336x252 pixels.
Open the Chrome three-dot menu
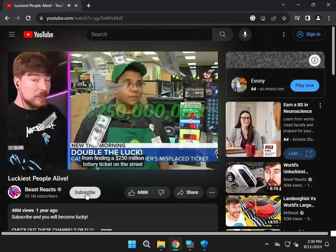(329, 18)
